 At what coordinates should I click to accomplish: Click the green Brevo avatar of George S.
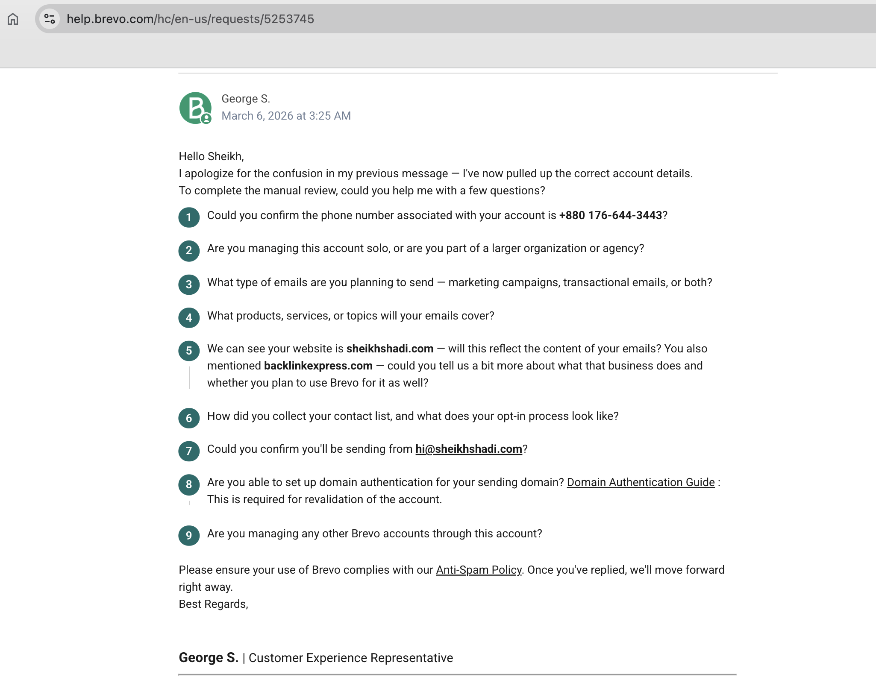coord(195,108)
